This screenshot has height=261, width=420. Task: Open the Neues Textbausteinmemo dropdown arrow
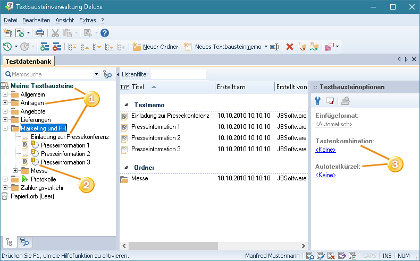tap(266, 47)
